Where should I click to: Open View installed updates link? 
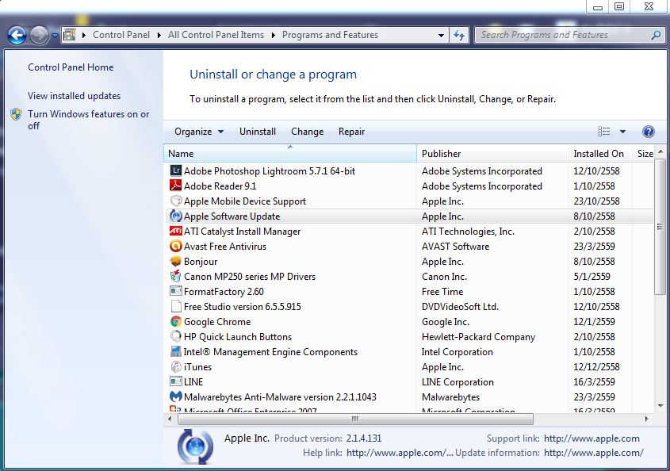tap(74, 96)
